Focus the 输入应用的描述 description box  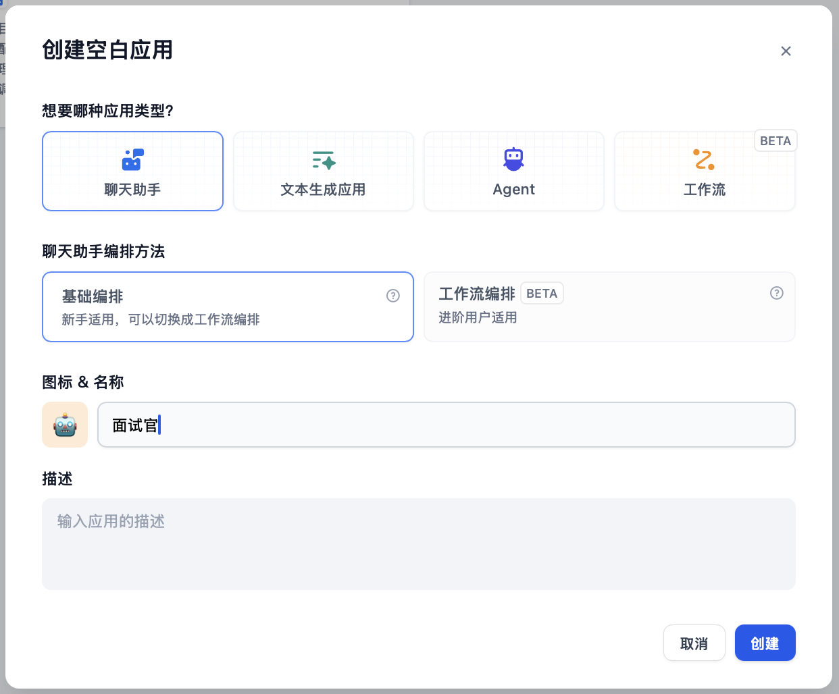(x=418, y=543)
